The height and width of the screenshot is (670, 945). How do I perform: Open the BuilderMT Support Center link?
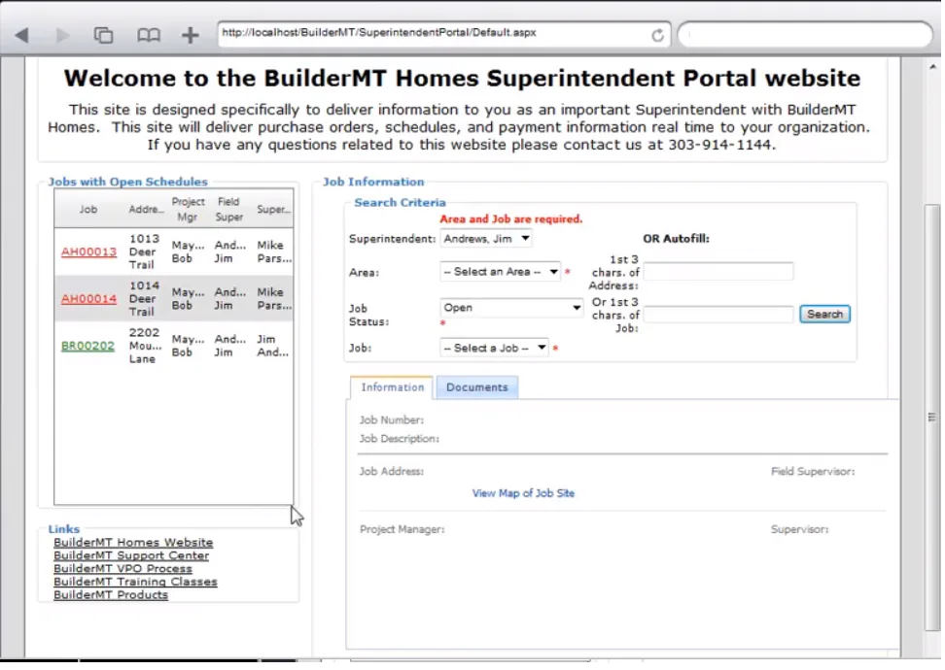[131, 555]
